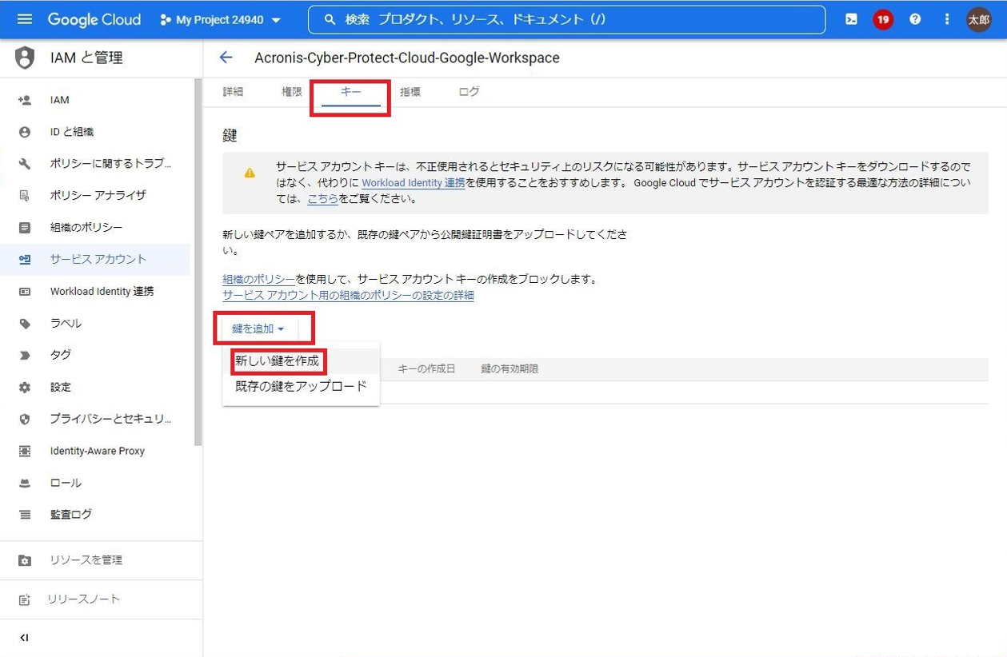
Task: Click the 鍵の有効期限 column header
Action: click(509, 369)
